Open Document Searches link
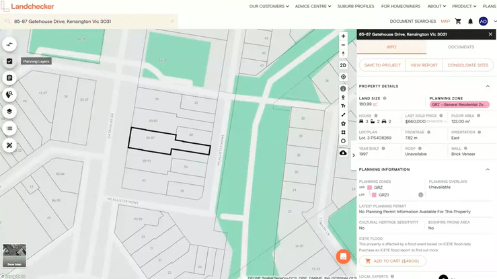 [413, 22]
